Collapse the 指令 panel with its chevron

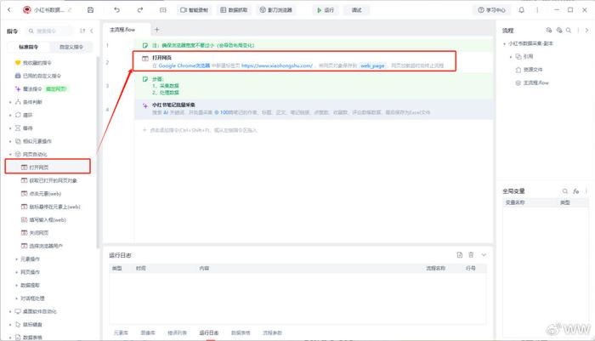pos(92,31)
